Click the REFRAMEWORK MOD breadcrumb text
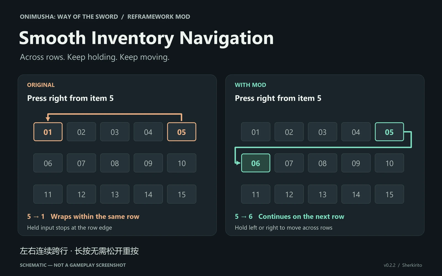 159,17
